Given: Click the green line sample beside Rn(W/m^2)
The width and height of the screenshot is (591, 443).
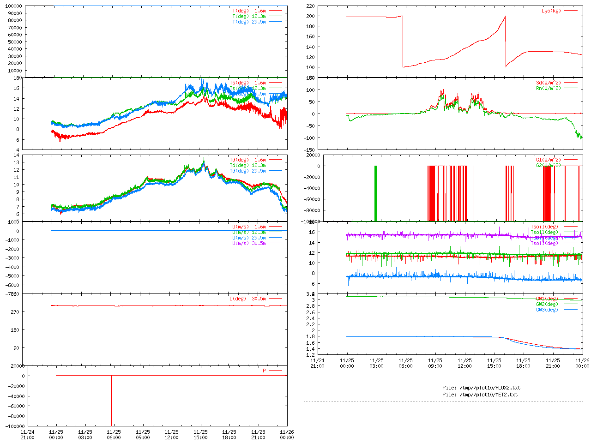Looking at the screenshot, I should click(571, 88).
